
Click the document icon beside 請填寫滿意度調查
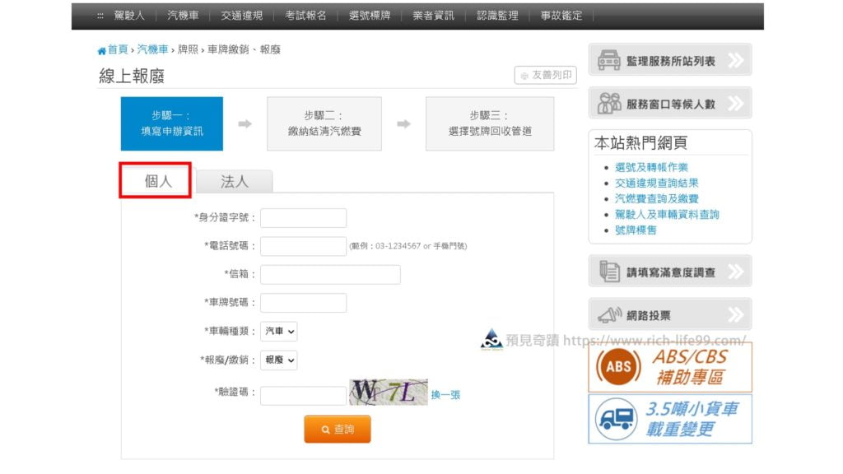pyautogui.click(x=609, y=272)
